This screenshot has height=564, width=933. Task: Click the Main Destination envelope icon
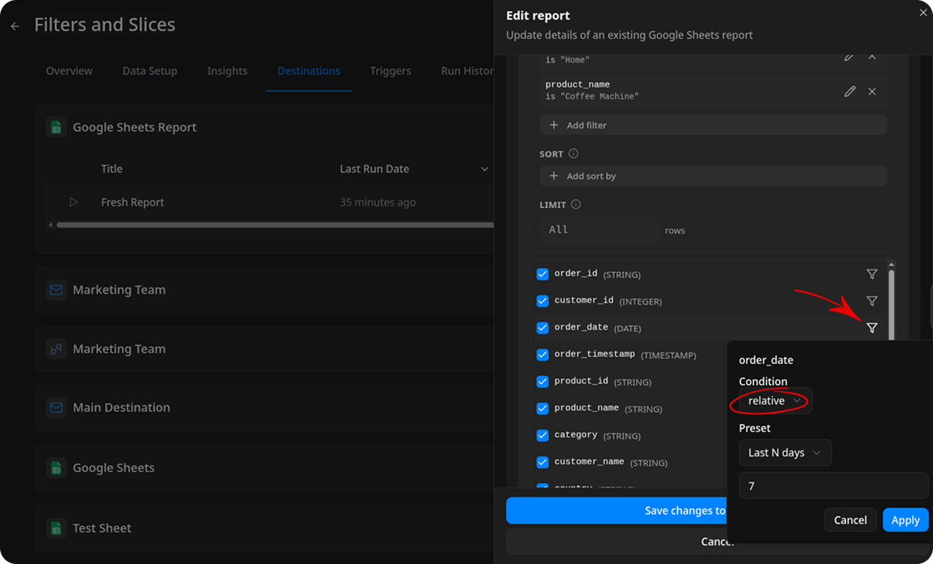coord(57,408)
